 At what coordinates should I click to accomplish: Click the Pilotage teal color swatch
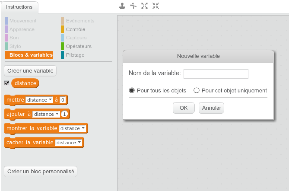tap(63, 55)
